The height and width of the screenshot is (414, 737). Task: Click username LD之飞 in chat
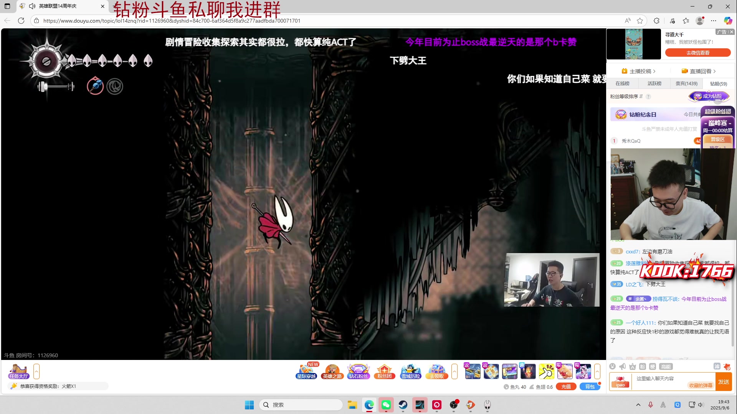[x=634, y=284]
